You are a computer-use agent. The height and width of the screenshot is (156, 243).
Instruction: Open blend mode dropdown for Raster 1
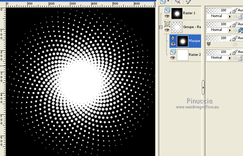point(229,16)
